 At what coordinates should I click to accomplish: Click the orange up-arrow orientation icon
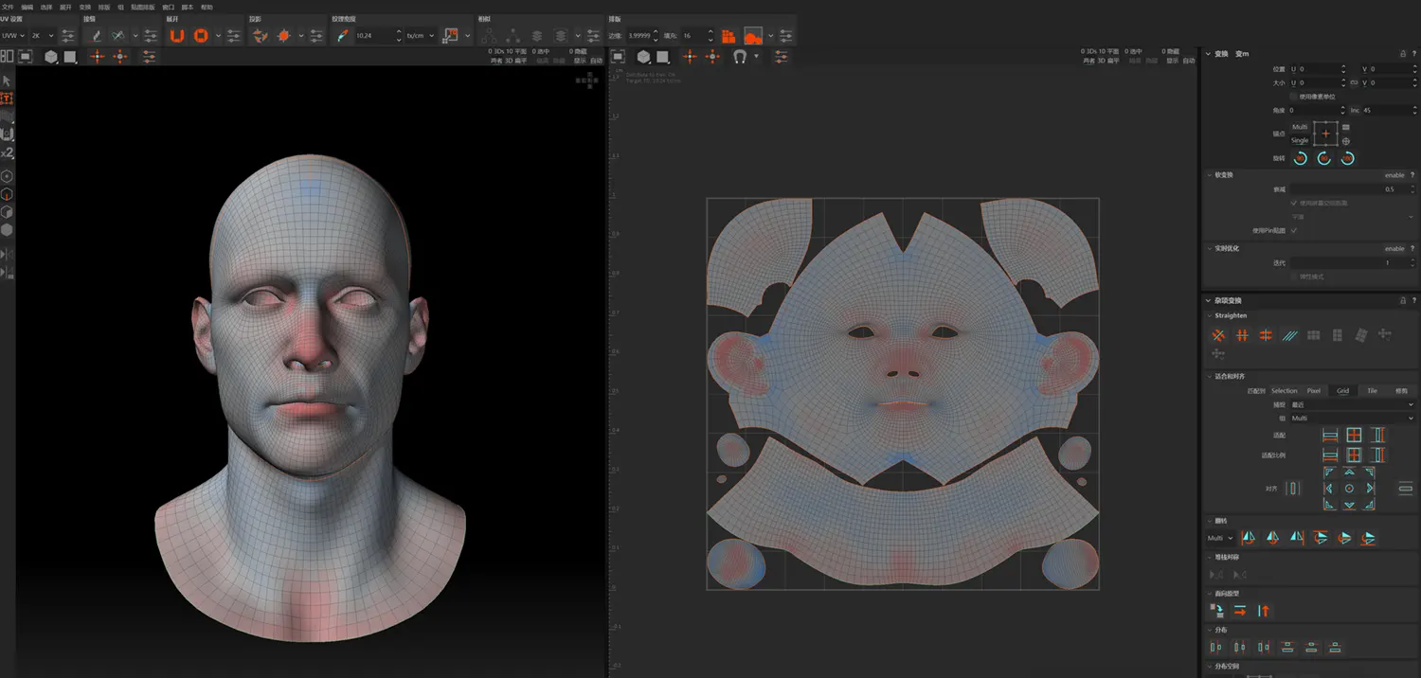coord(1264,611)
